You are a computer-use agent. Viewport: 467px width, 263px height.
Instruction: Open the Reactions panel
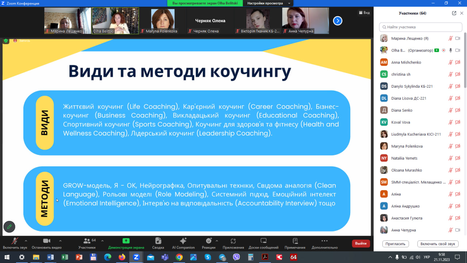[209, 243]
